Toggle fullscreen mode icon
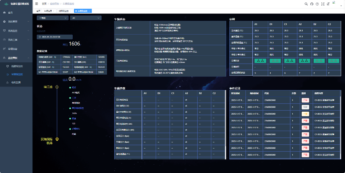 point(323,4)
